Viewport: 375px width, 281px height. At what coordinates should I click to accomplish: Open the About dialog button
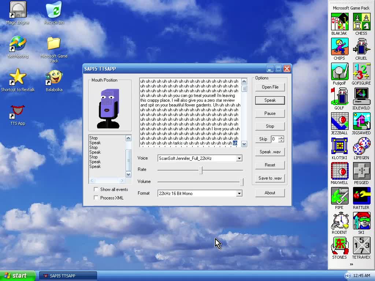270,193
